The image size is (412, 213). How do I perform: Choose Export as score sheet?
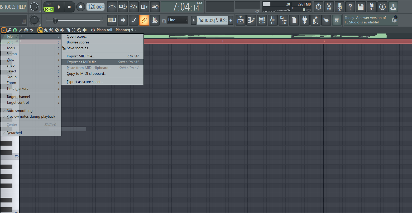point(102,82)
